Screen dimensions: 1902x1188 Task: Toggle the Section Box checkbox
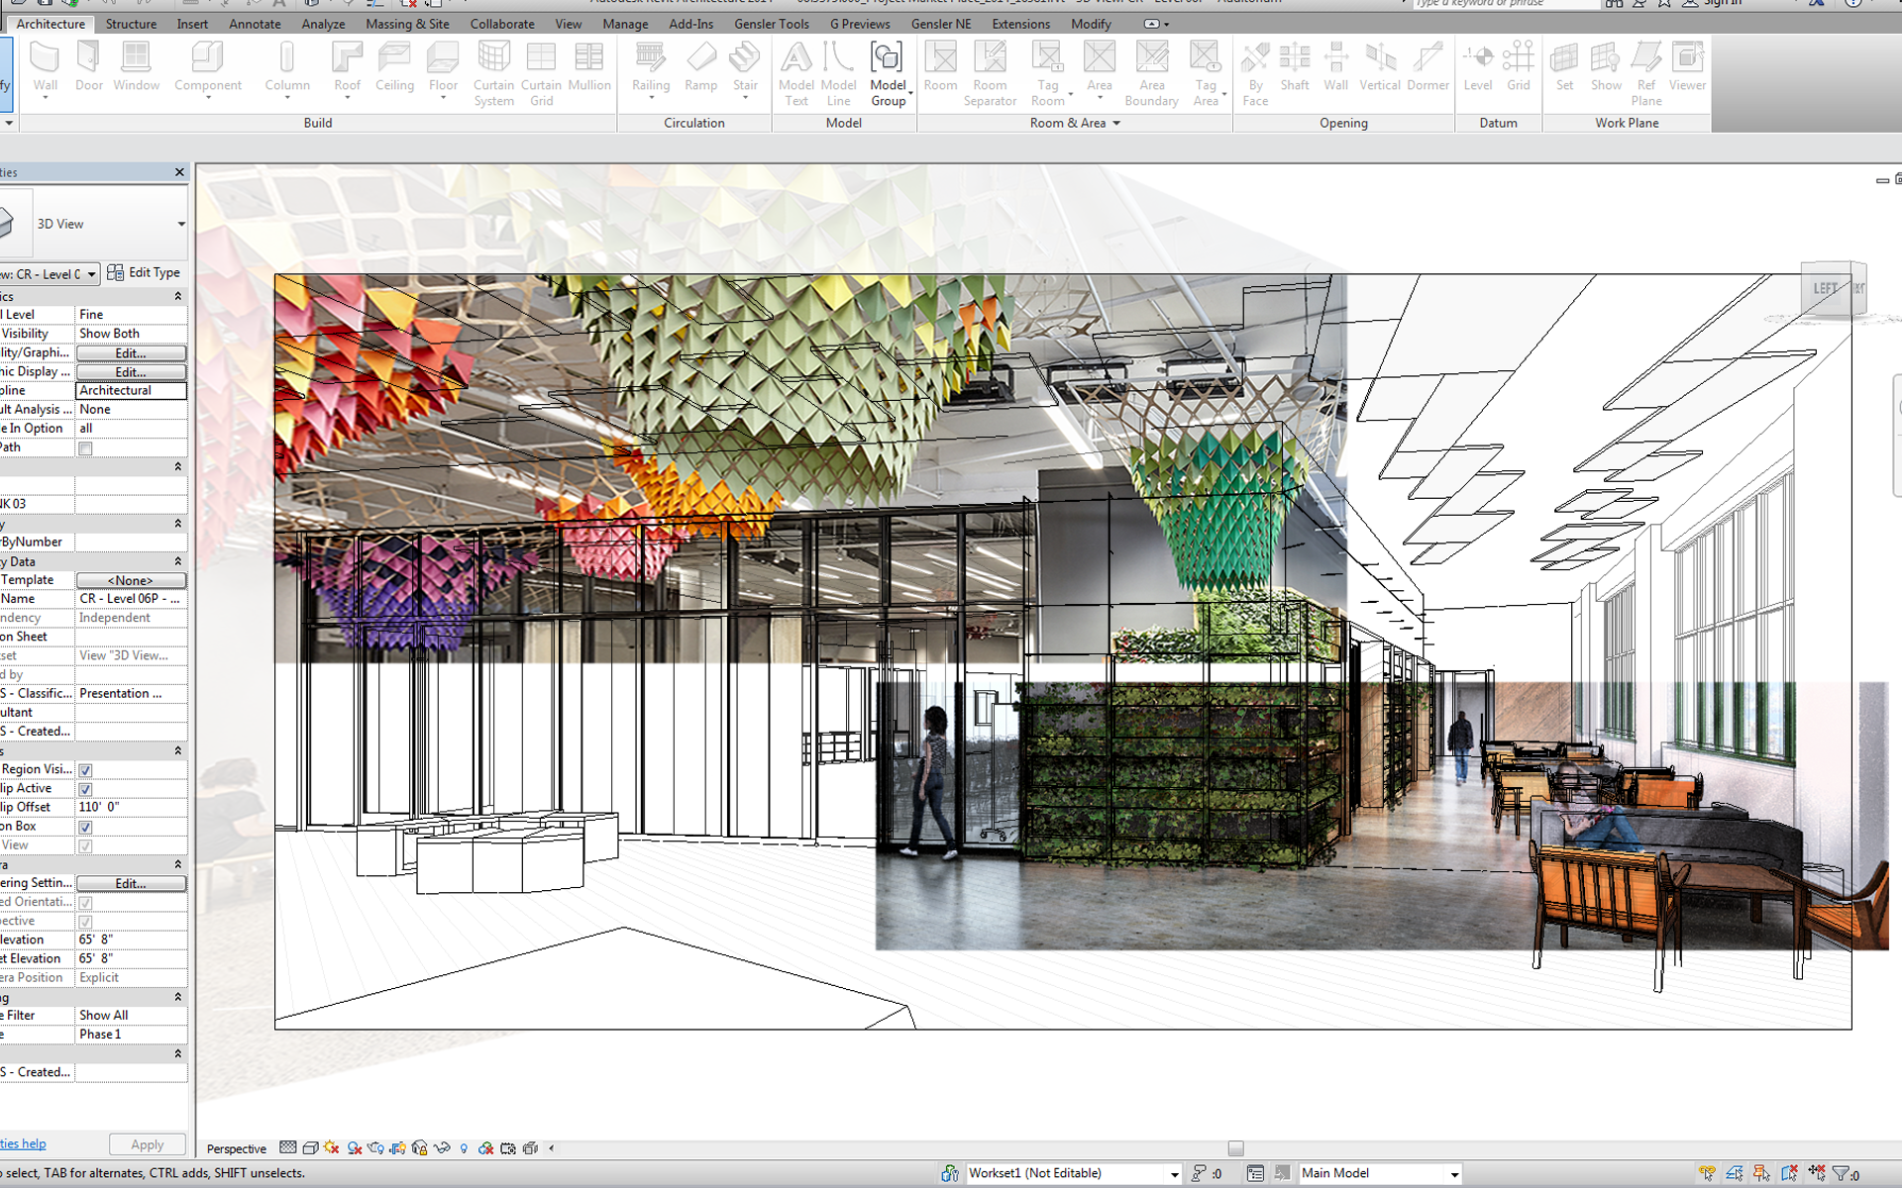tap(85, 827)
